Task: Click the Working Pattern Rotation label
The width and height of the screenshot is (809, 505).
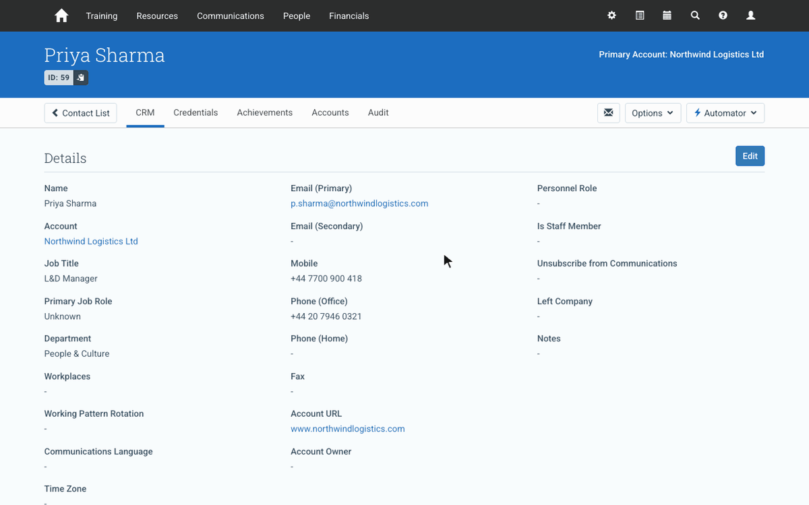Action: pos(94,413)
